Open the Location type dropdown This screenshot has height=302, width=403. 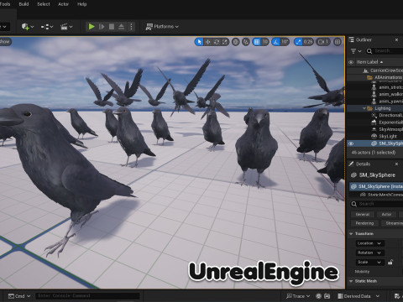coord(369,243)
